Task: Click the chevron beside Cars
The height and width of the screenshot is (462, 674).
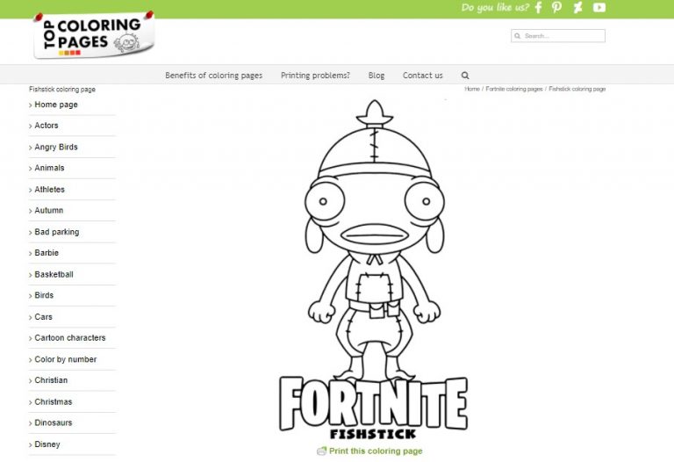Action: coord(31,317)
